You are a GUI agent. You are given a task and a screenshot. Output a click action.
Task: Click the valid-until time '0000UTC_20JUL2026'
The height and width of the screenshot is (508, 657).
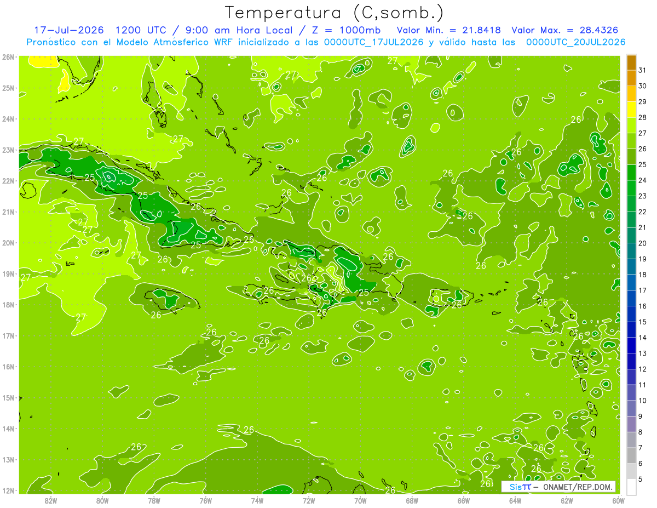click(x=575, y=42)
